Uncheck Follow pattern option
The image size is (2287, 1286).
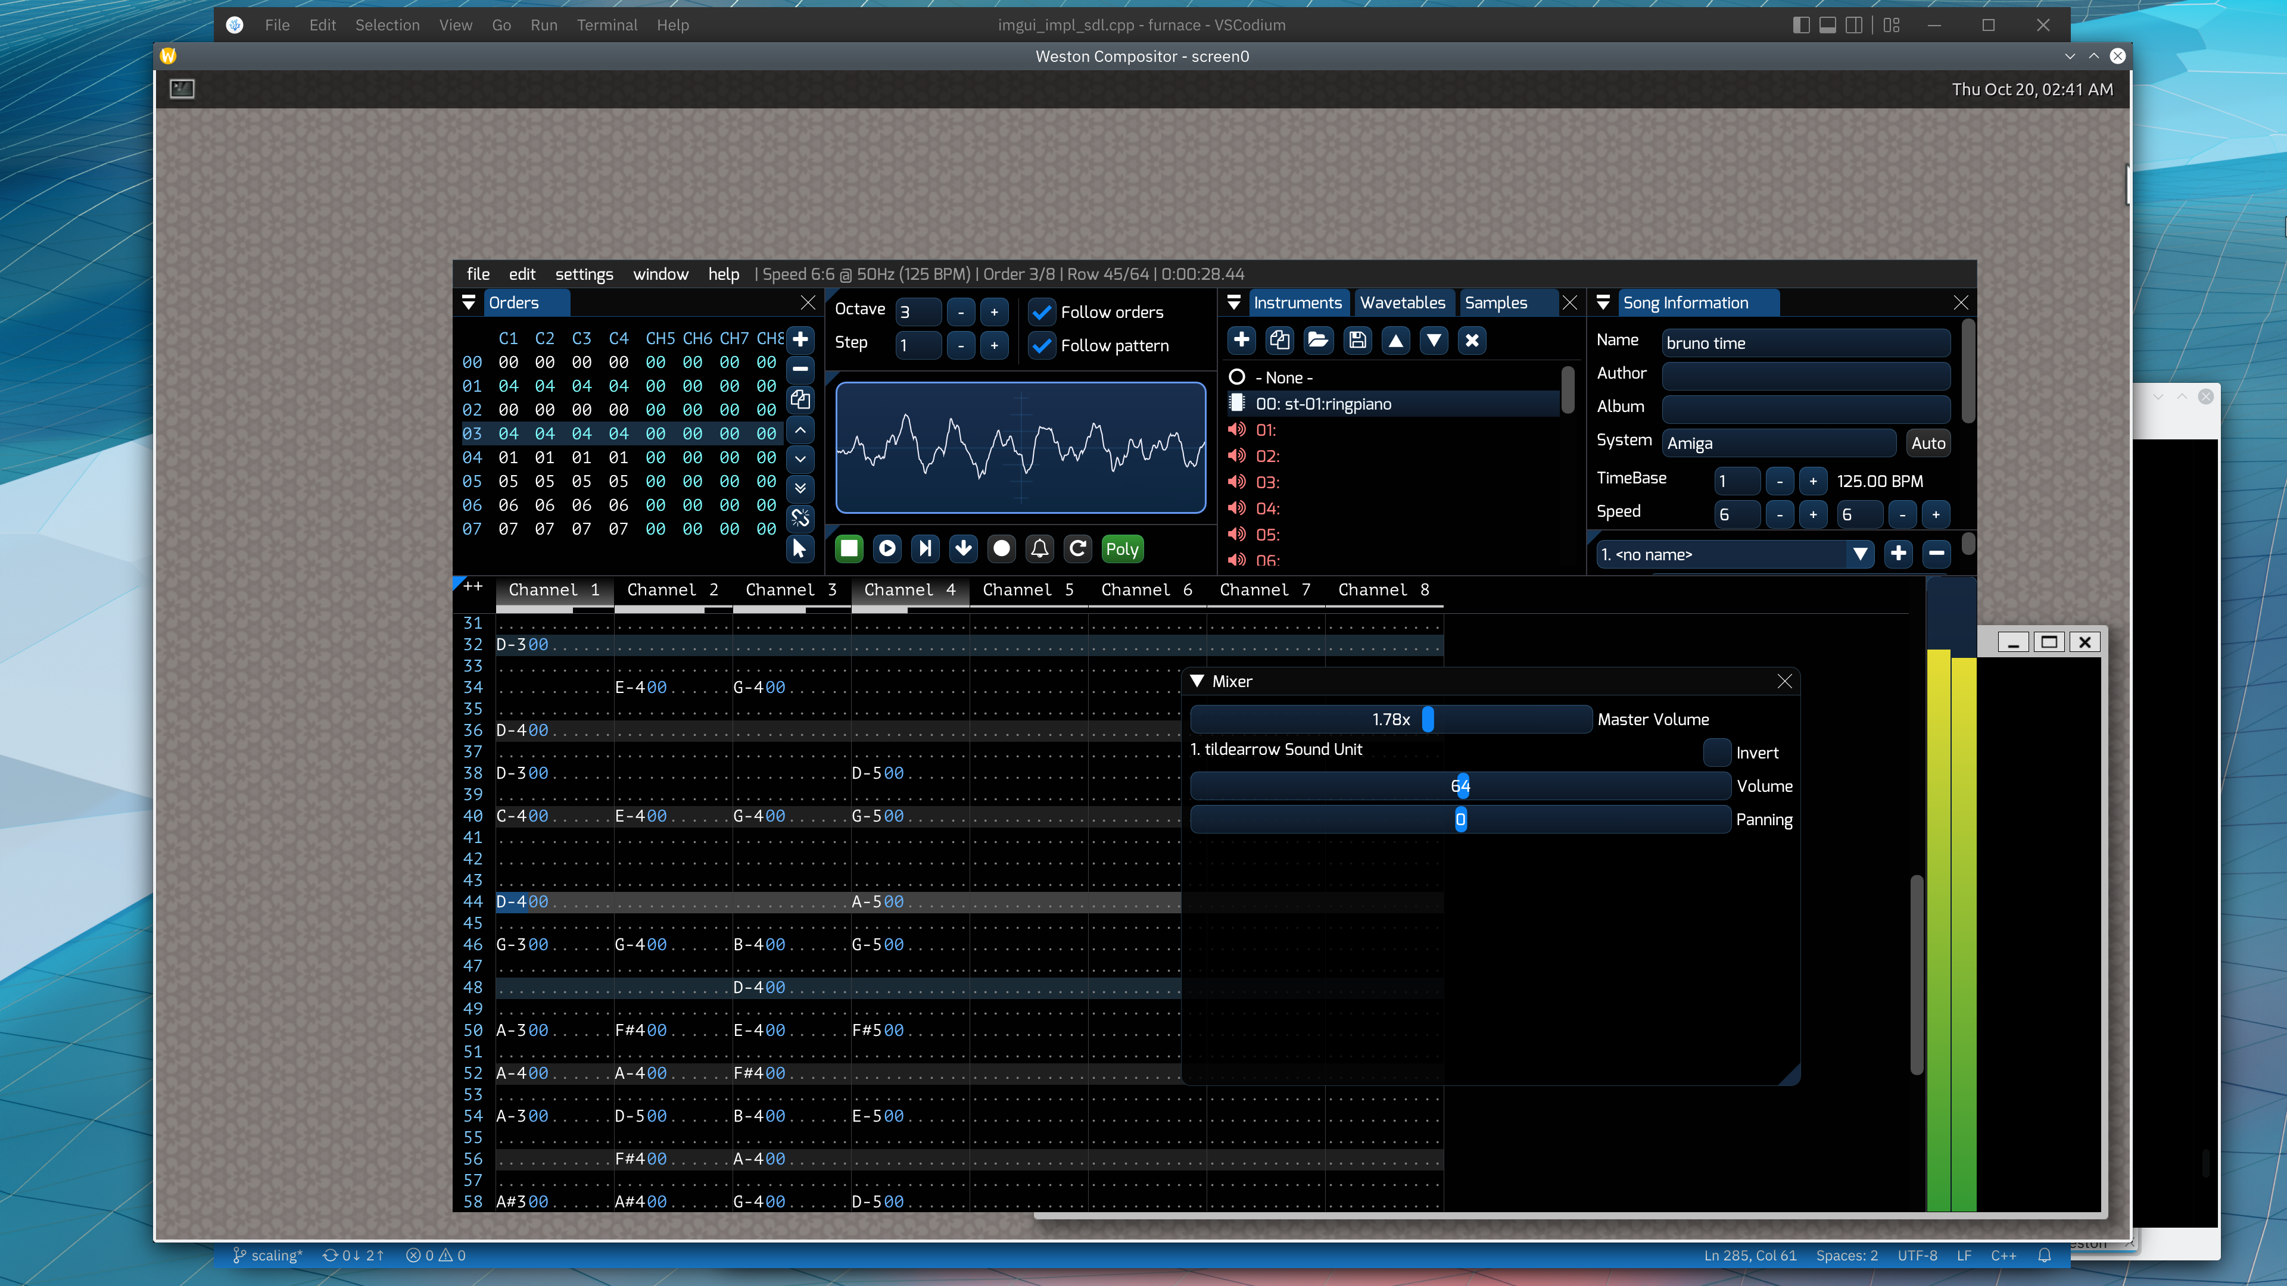tap(1042, 346)
